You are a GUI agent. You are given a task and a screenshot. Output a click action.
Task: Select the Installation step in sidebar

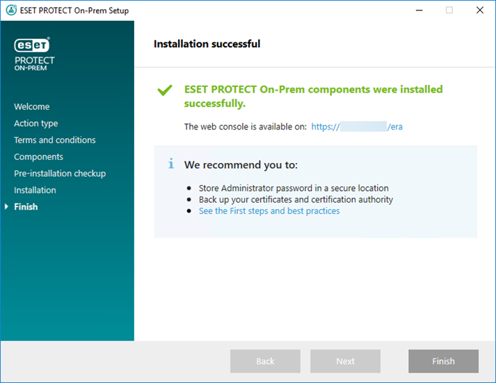click(35, 190)
